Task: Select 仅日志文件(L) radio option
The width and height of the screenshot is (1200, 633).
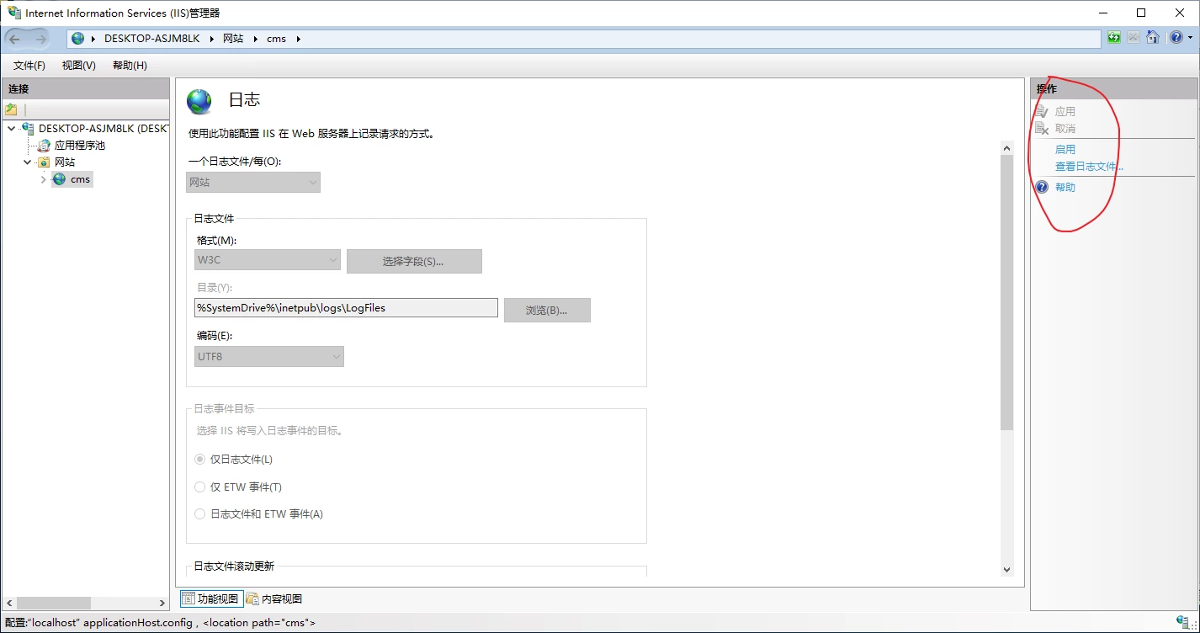Action: coord(233,460)
